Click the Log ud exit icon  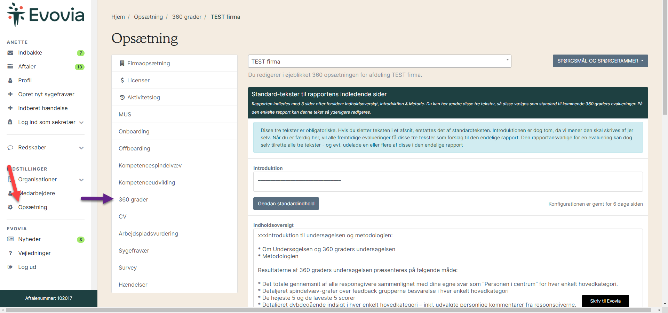point(10,267)
